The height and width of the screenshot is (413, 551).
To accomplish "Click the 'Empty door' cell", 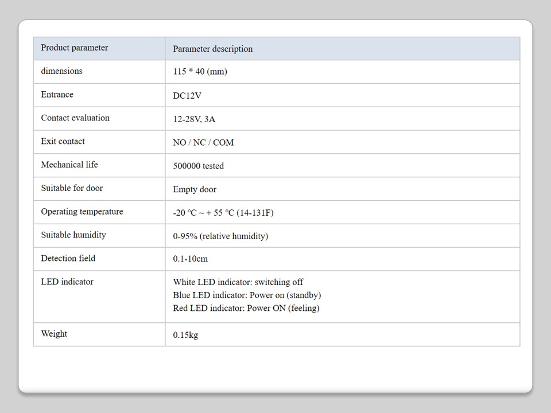I will click(195, 189).
